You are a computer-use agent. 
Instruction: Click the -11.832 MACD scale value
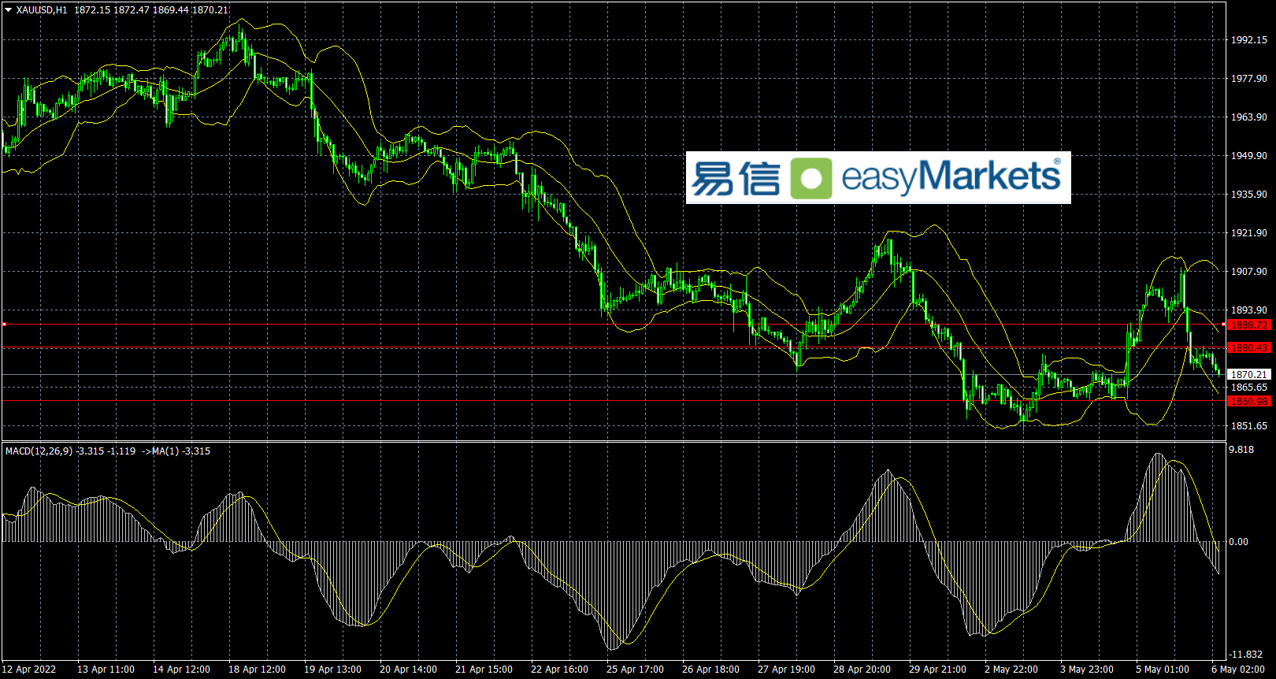(x=1246, y=654)
